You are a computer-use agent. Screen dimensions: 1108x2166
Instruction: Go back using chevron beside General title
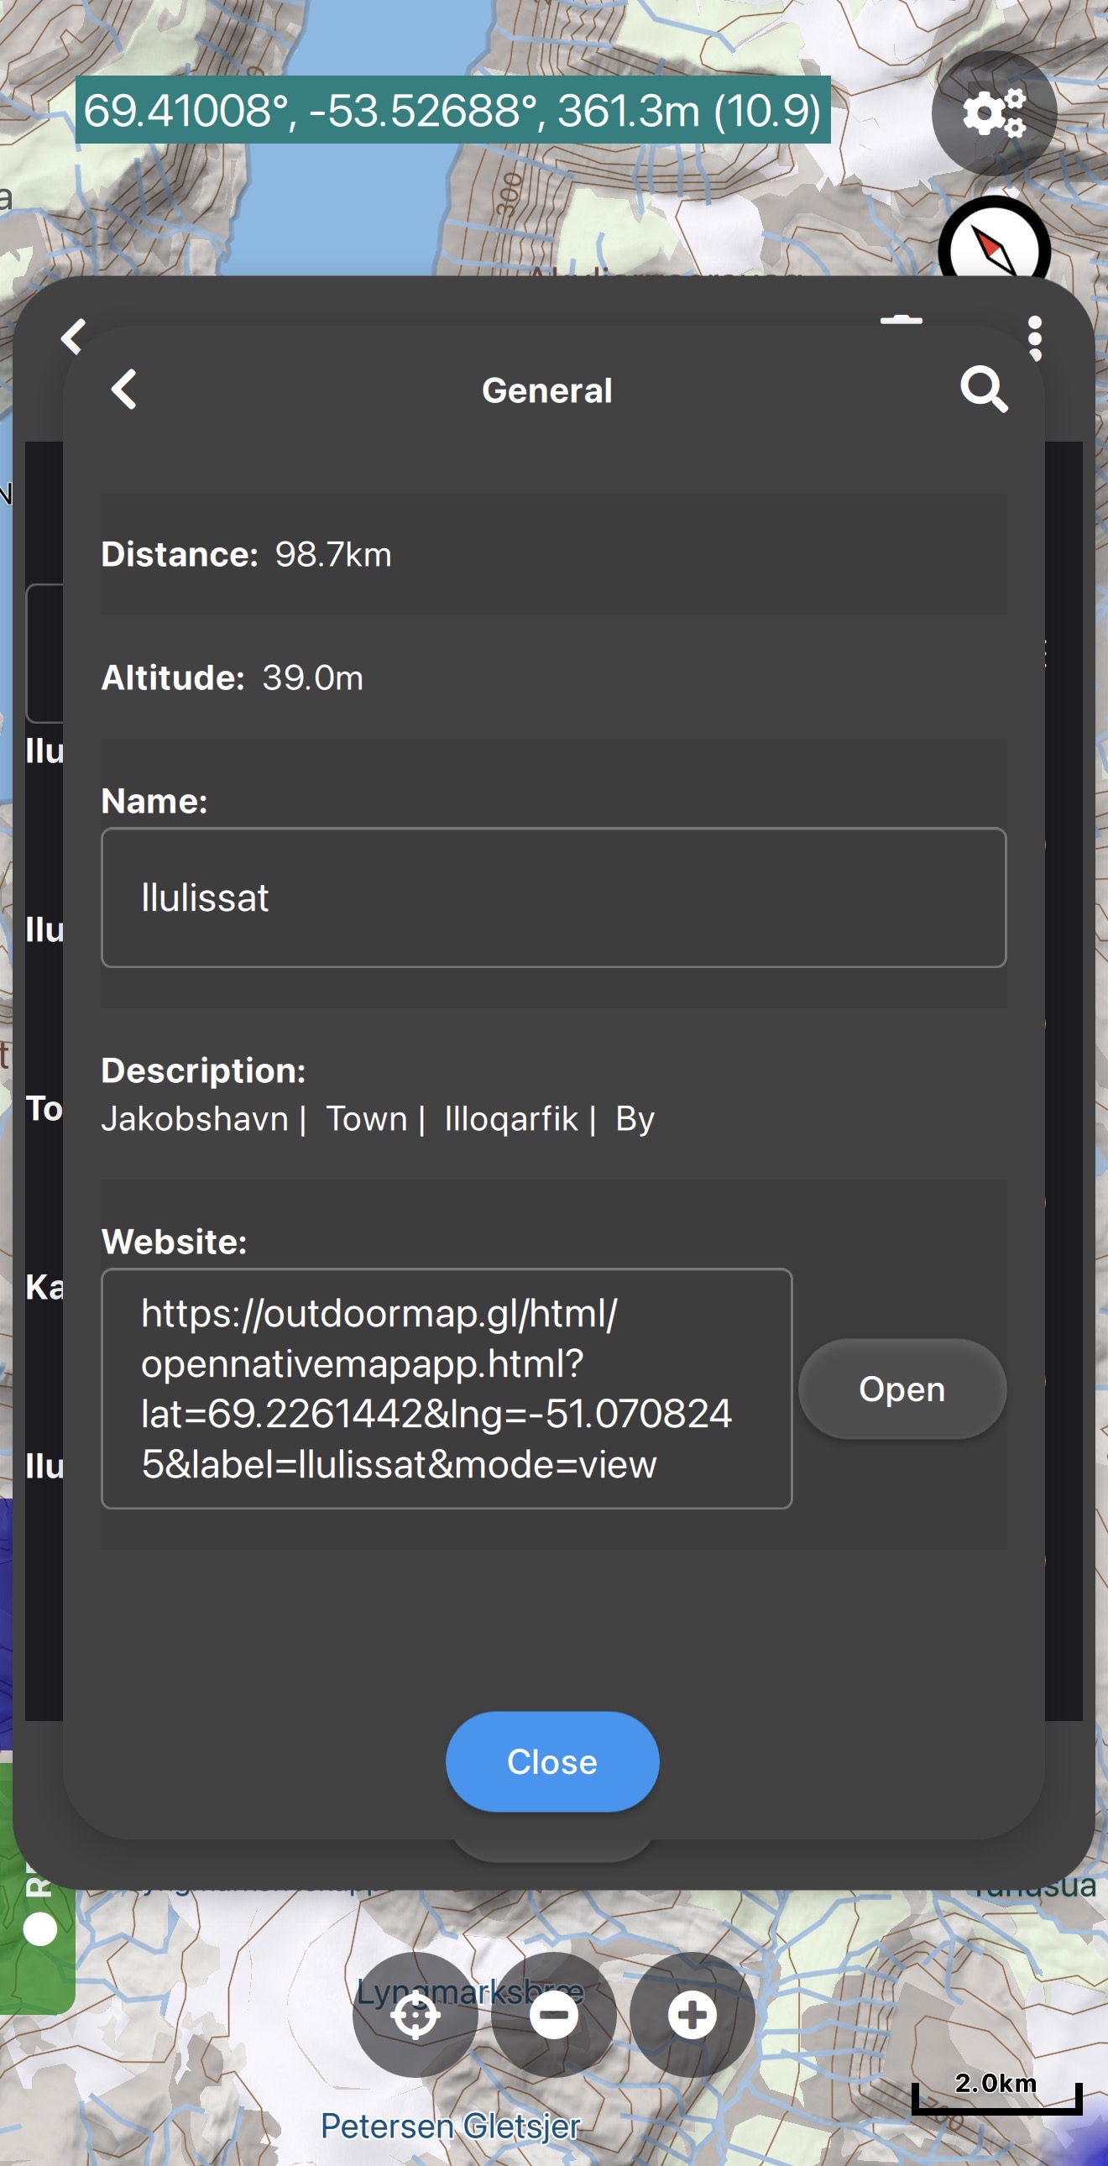pos(123,390)
